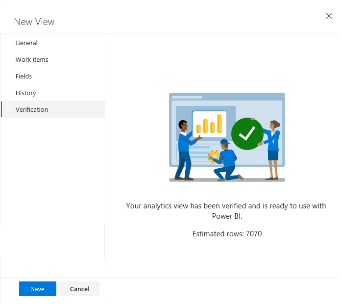Image resolution: width=341 pixels, height=304 pixels.
Task: Cancel creating the view
Action: pos(79,289)
